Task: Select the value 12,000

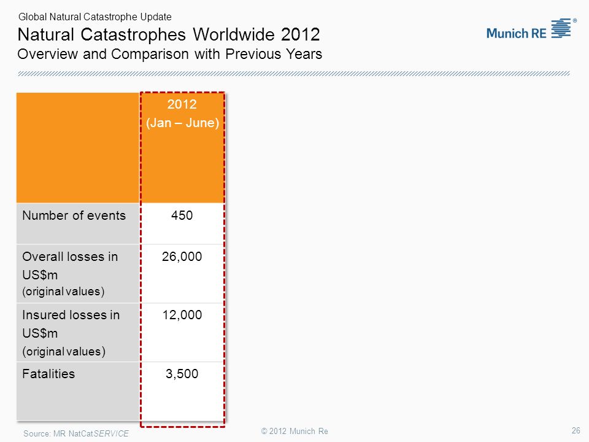Action: pos(182,315)
